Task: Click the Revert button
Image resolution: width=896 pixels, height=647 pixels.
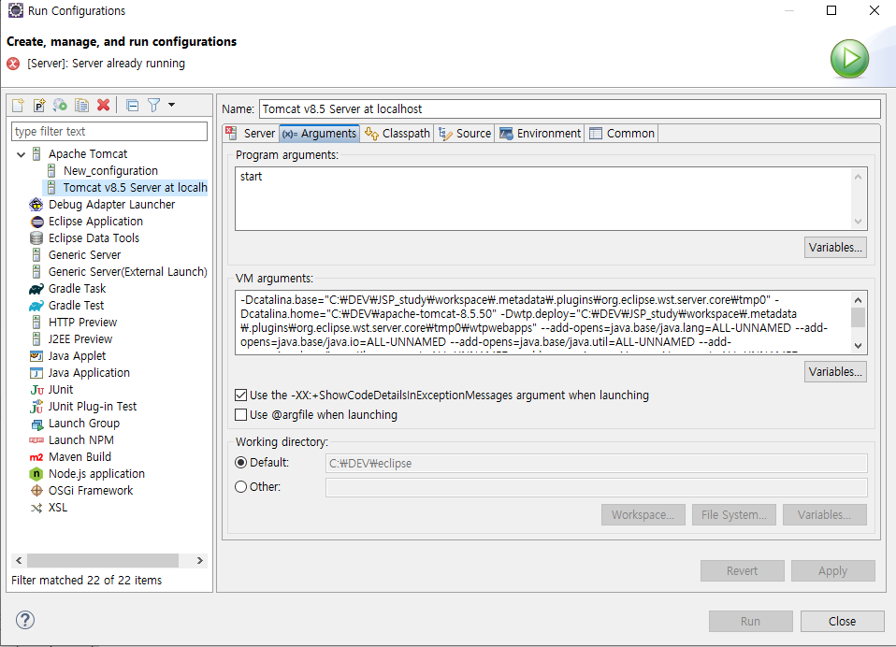Action: pyautogui.click(x=742, y=571)
